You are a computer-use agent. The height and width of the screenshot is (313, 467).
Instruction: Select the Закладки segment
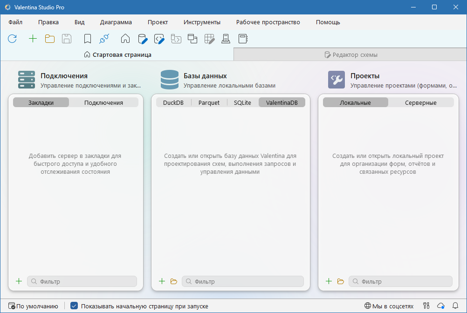pos(41,102)
